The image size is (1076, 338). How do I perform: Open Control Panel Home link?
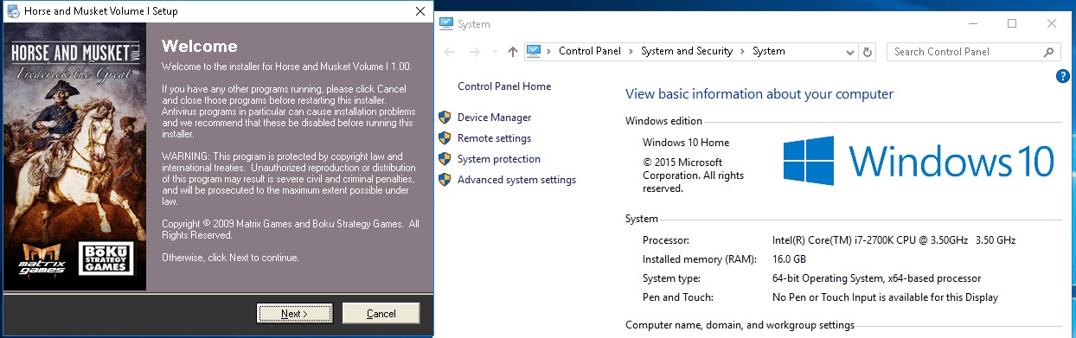(x=504, y=86)
